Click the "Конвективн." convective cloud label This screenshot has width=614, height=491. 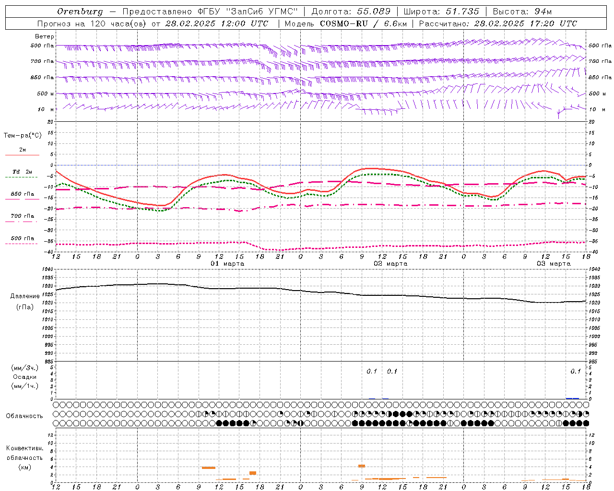[25, 448]
